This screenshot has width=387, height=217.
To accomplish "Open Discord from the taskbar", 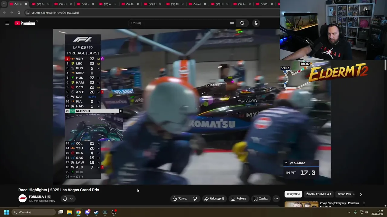I will click(x=87, y=212).
